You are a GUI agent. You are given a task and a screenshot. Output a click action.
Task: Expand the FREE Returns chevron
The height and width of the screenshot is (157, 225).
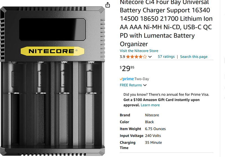(145, 85)
